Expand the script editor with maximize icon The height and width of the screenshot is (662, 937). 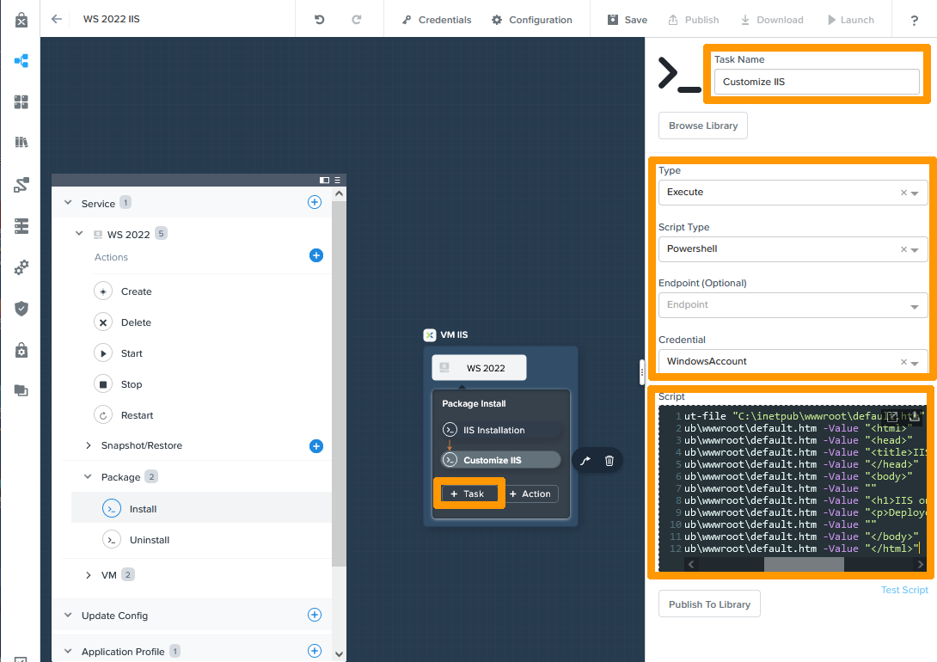point(891,416)
